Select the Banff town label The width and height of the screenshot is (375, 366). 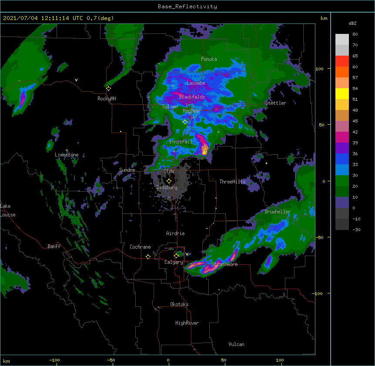[x=54, y=246]
